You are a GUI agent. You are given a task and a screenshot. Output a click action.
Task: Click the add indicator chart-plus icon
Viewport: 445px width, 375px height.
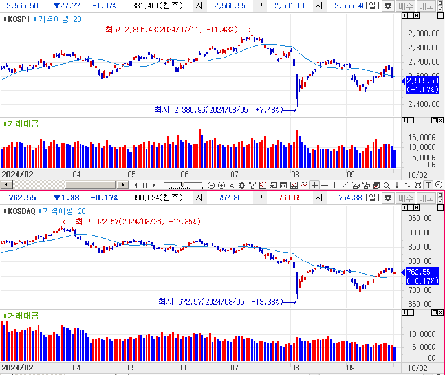(263, 186)
